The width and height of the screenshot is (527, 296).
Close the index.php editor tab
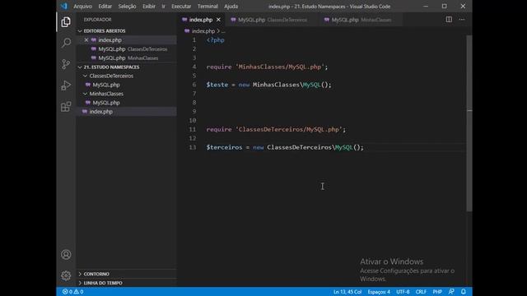[x=218, y=20]
